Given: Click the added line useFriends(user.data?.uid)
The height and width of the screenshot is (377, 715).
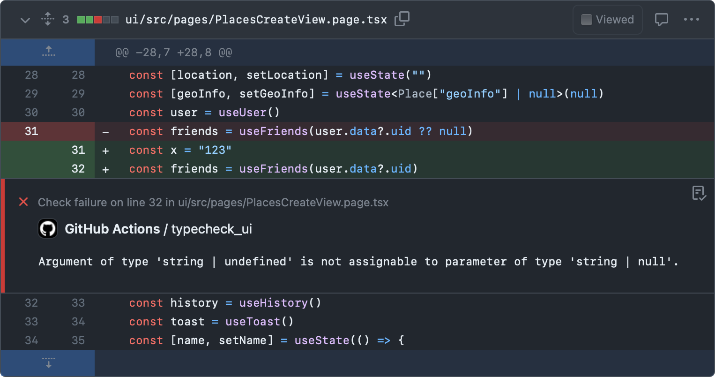Looking at the screenshot, I should [x=273, y=169].
